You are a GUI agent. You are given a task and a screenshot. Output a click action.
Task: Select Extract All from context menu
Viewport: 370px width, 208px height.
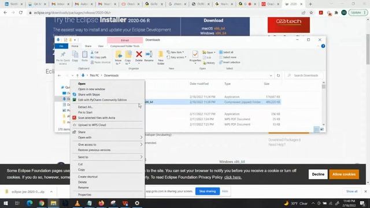pos(85,107)
